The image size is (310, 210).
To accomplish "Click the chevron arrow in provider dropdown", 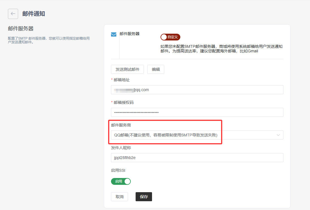I will click(x=278, y=135).
